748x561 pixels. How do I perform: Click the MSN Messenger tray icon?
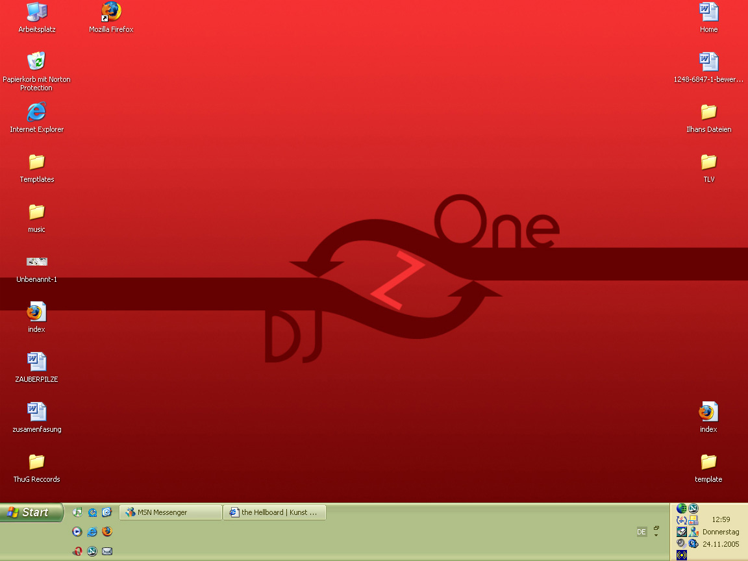point(693,532)
